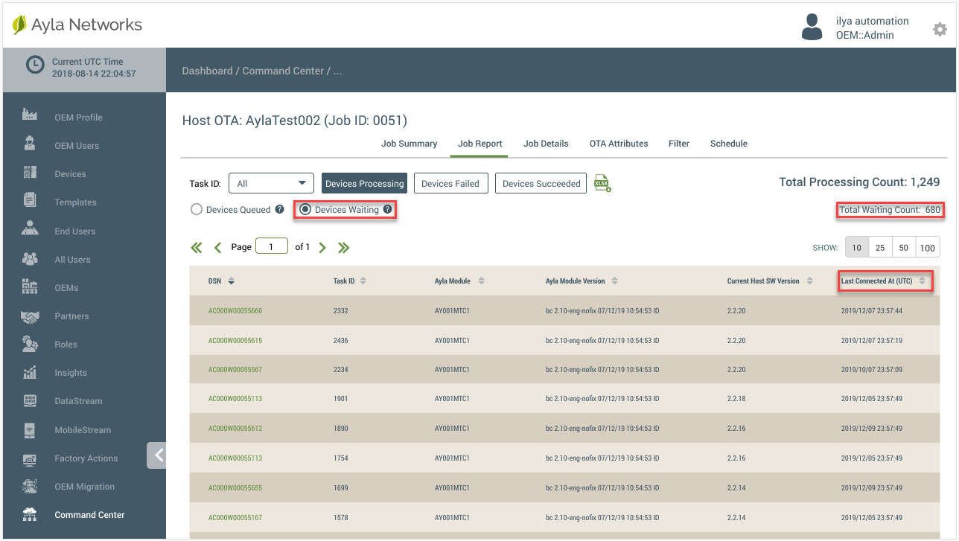The width and height of the screenshot is (959, 541).
Task: Click the Command Center cloud icon
Action: 30,514
